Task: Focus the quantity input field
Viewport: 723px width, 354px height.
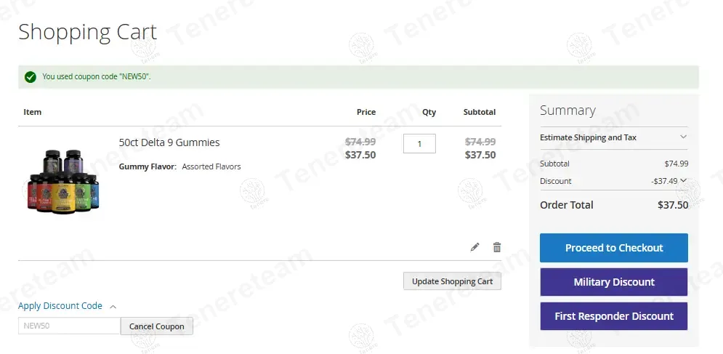Action: (419, 144)
